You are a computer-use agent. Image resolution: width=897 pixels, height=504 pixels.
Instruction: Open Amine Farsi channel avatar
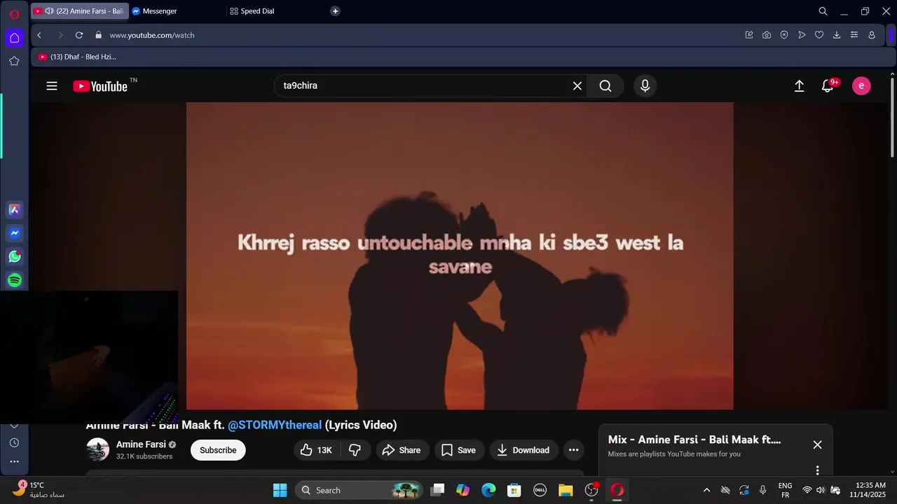pos(97,449)
